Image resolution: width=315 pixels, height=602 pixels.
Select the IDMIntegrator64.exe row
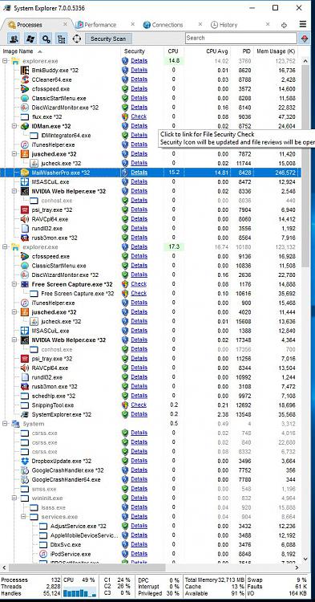(x=151, y=135)
